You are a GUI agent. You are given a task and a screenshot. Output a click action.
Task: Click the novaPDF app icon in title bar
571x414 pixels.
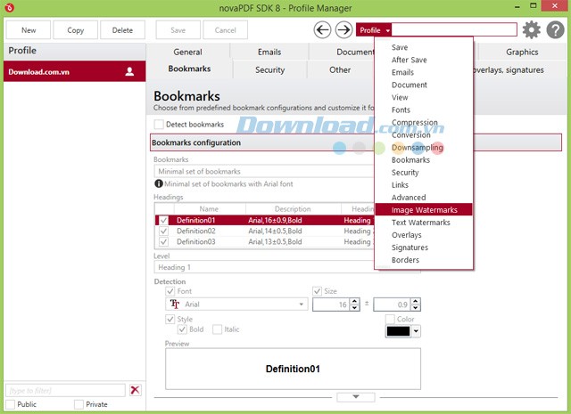pos(9,7)
